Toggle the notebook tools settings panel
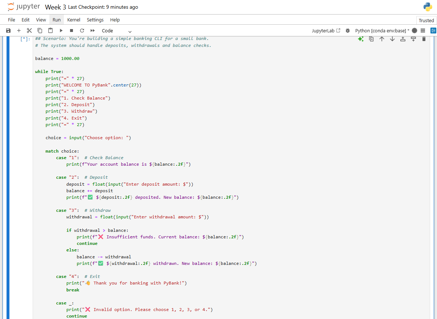 tap(433, 31)
